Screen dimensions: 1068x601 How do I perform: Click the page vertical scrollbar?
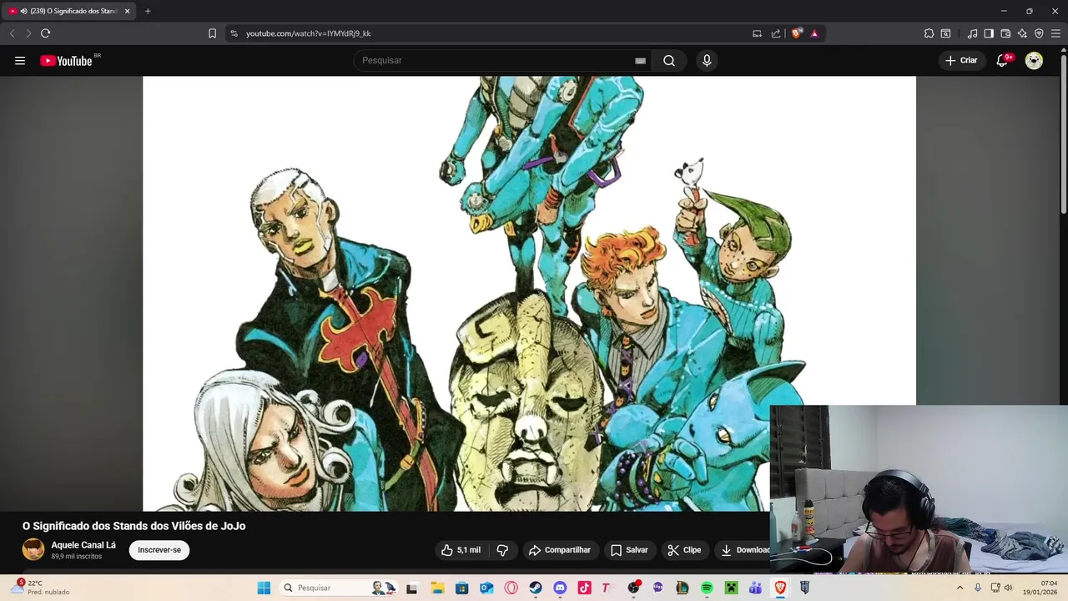pos(1063,134)
